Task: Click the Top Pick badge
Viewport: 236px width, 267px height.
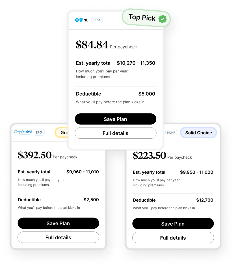Action: coord(142,18)
